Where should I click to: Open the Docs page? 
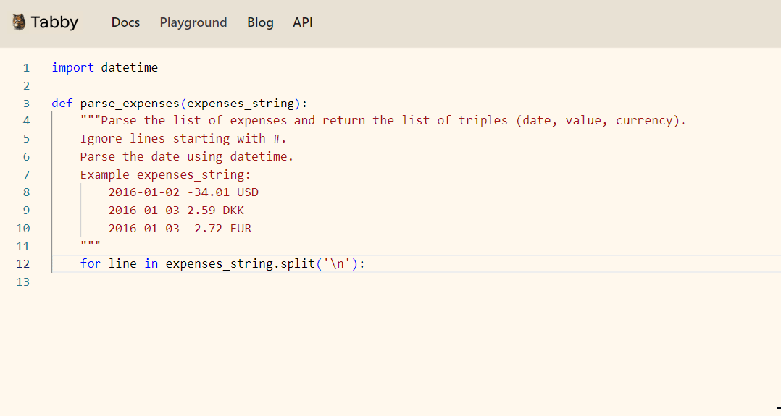[x=125, y=22]
